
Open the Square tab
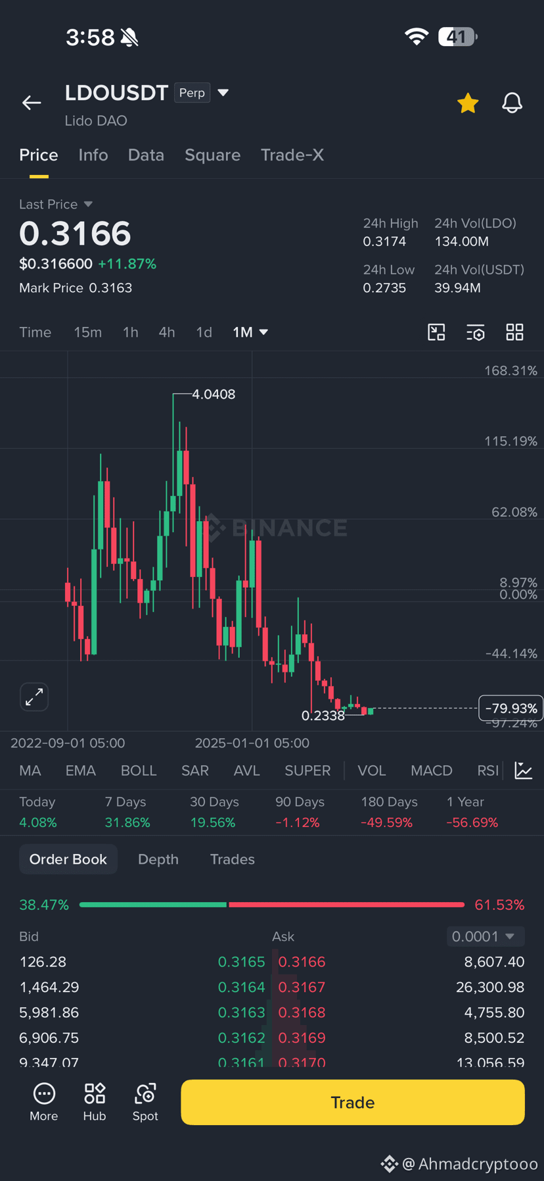point(212,155)
